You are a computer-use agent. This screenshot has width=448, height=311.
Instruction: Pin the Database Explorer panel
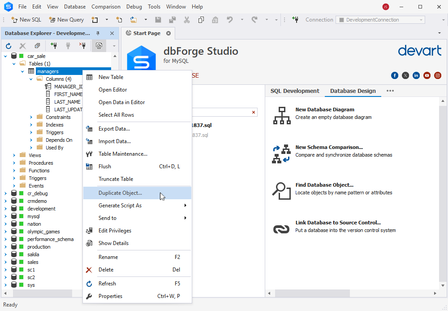(x=98, y=34)
